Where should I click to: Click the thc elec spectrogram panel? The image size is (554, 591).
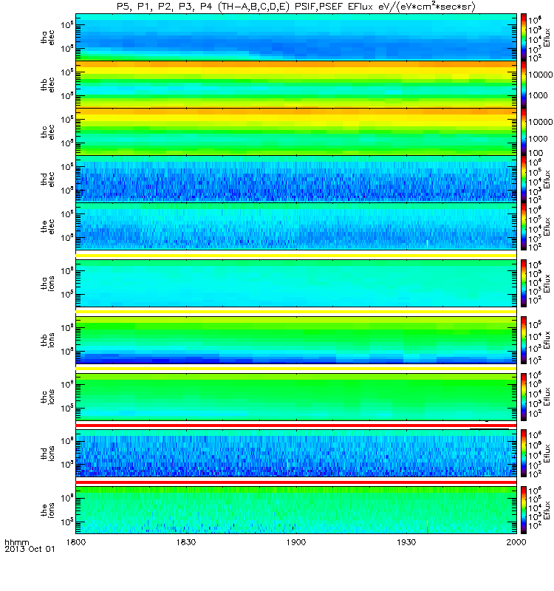[296, 132]
